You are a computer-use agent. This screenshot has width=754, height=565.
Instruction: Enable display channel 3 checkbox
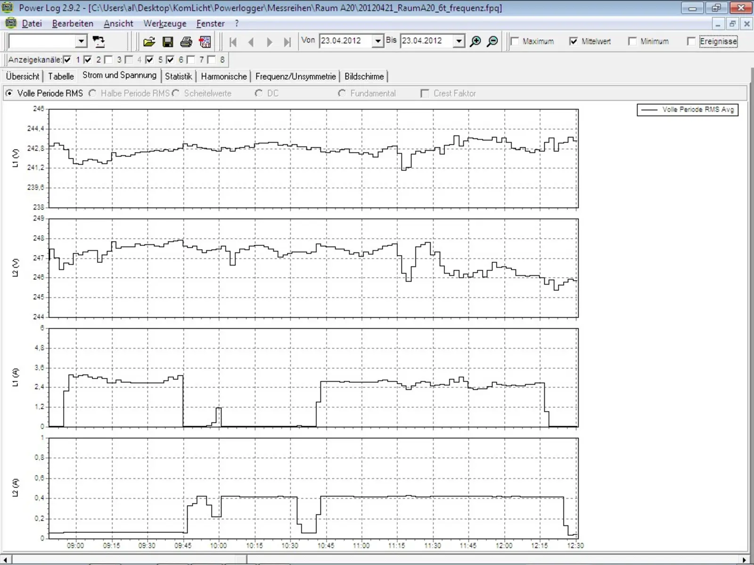tap(109, 60)
